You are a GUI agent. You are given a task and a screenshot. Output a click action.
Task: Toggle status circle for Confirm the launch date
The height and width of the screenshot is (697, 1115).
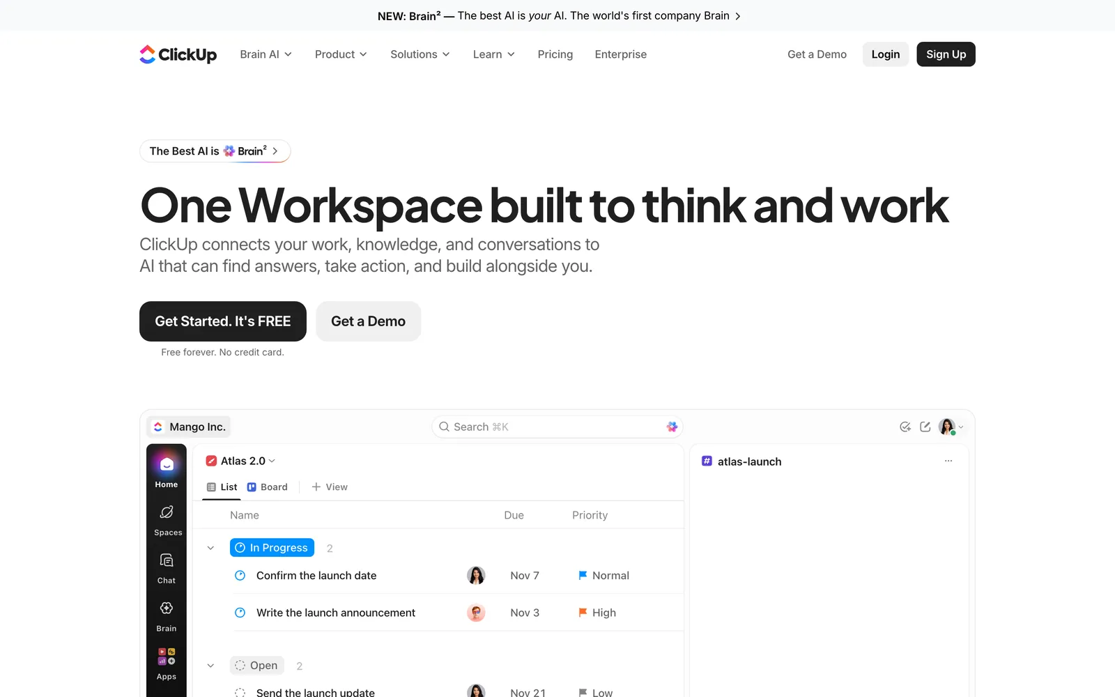(x=240, y=575)
